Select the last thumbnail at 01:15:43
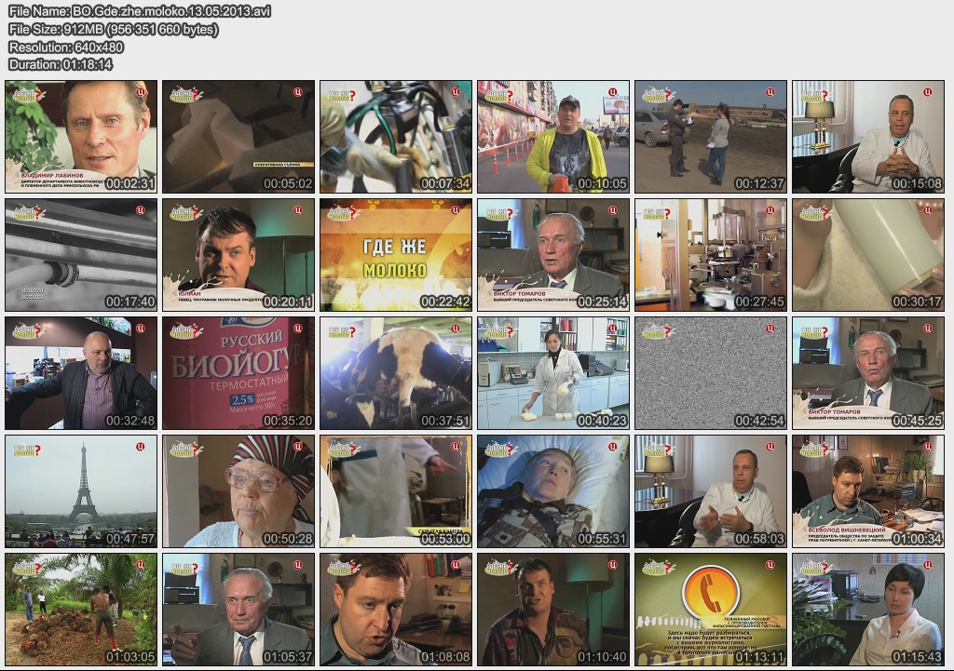The image size is (954, 671). (x=868, y=609)
